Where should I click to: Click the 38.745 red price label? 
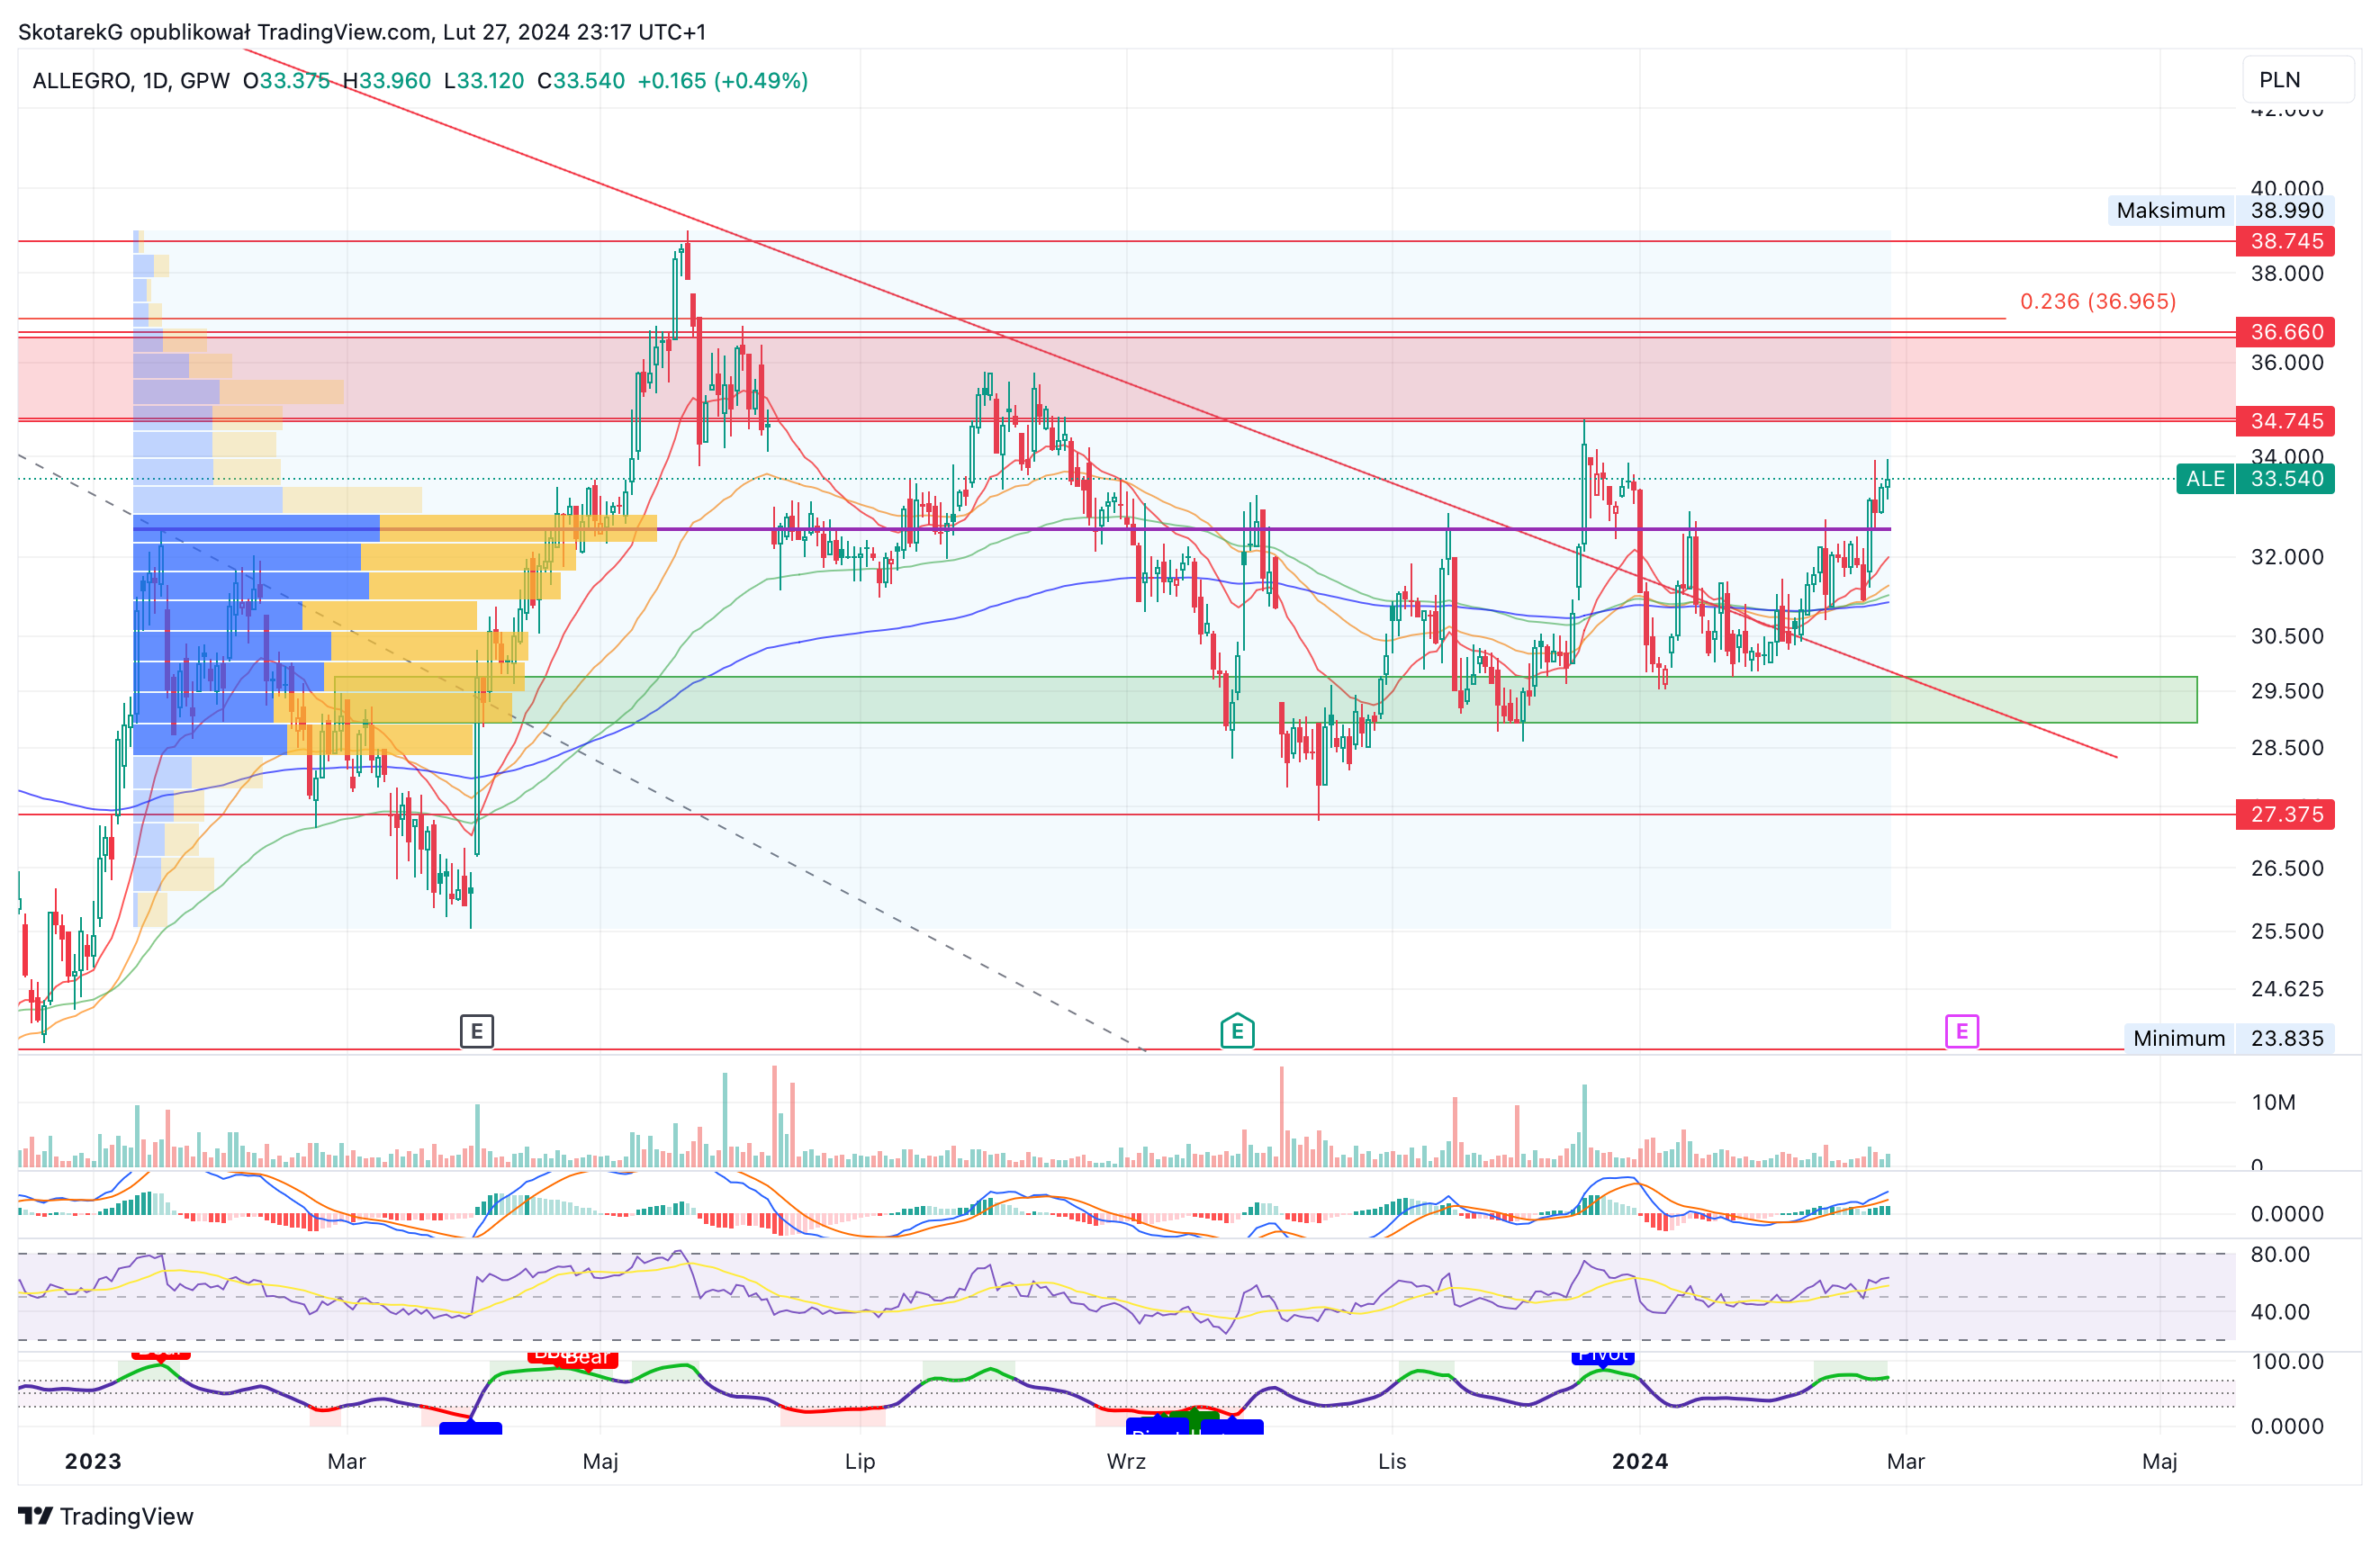[2286, 241]
